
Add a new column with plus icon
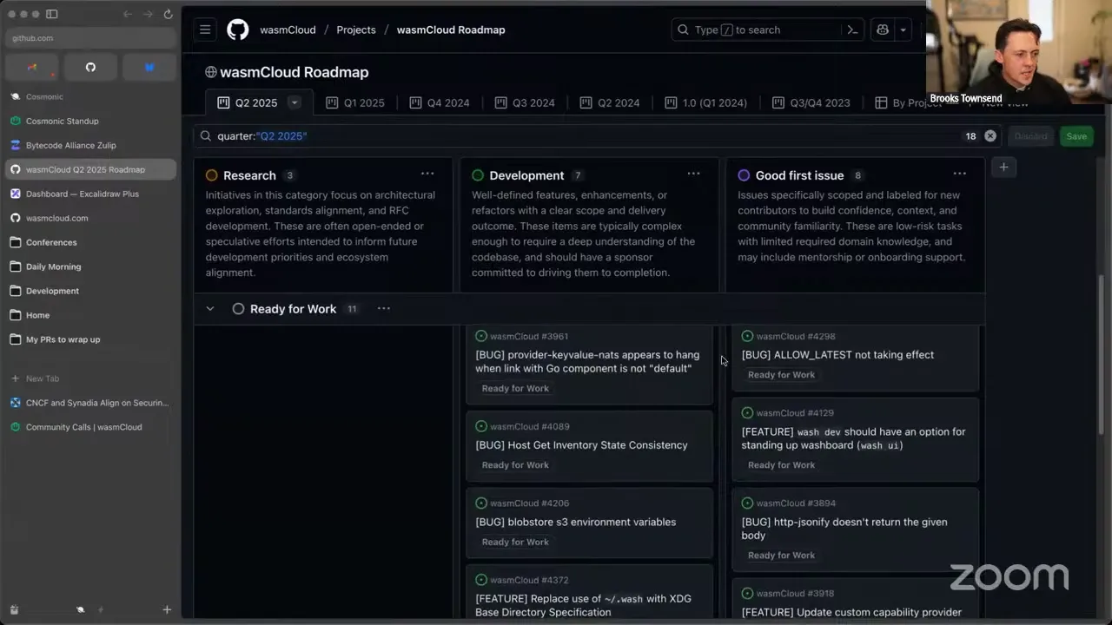1003,167
